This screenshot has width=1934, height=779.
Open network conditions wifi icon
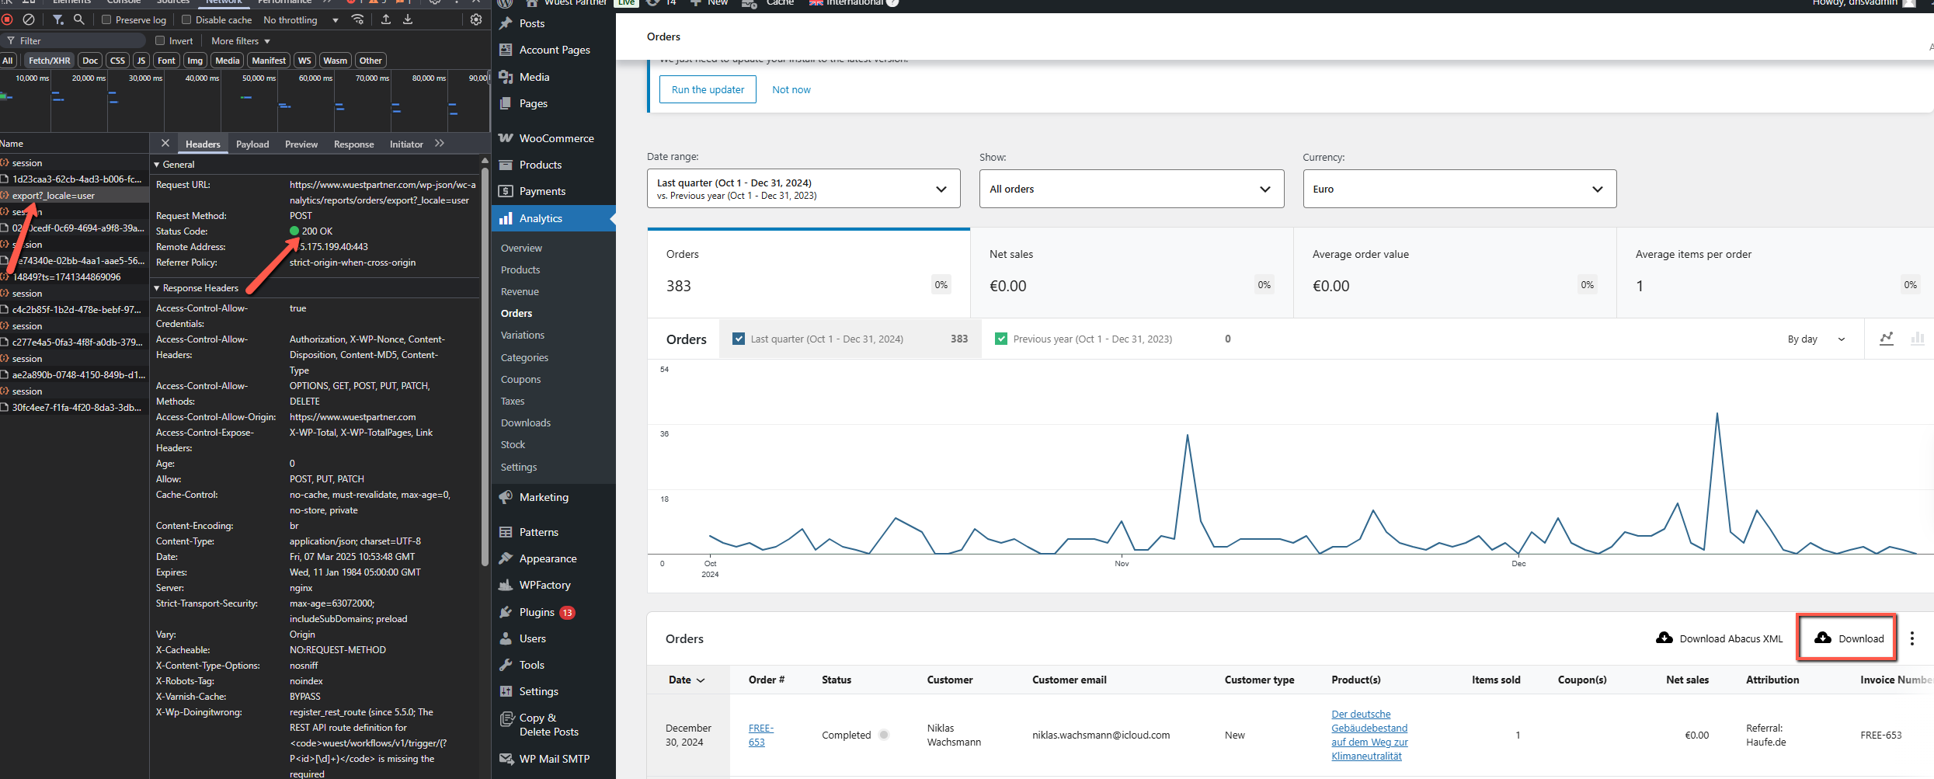358,19
